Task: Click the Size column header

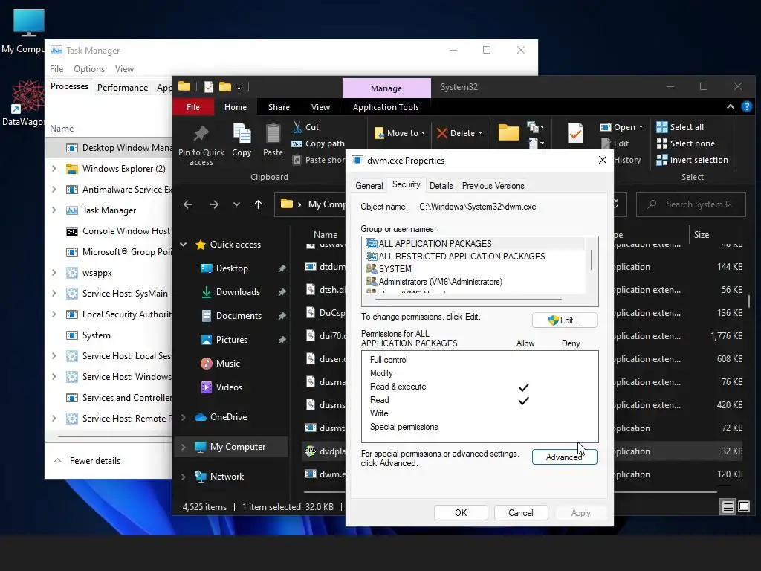Action: [702, 235]
